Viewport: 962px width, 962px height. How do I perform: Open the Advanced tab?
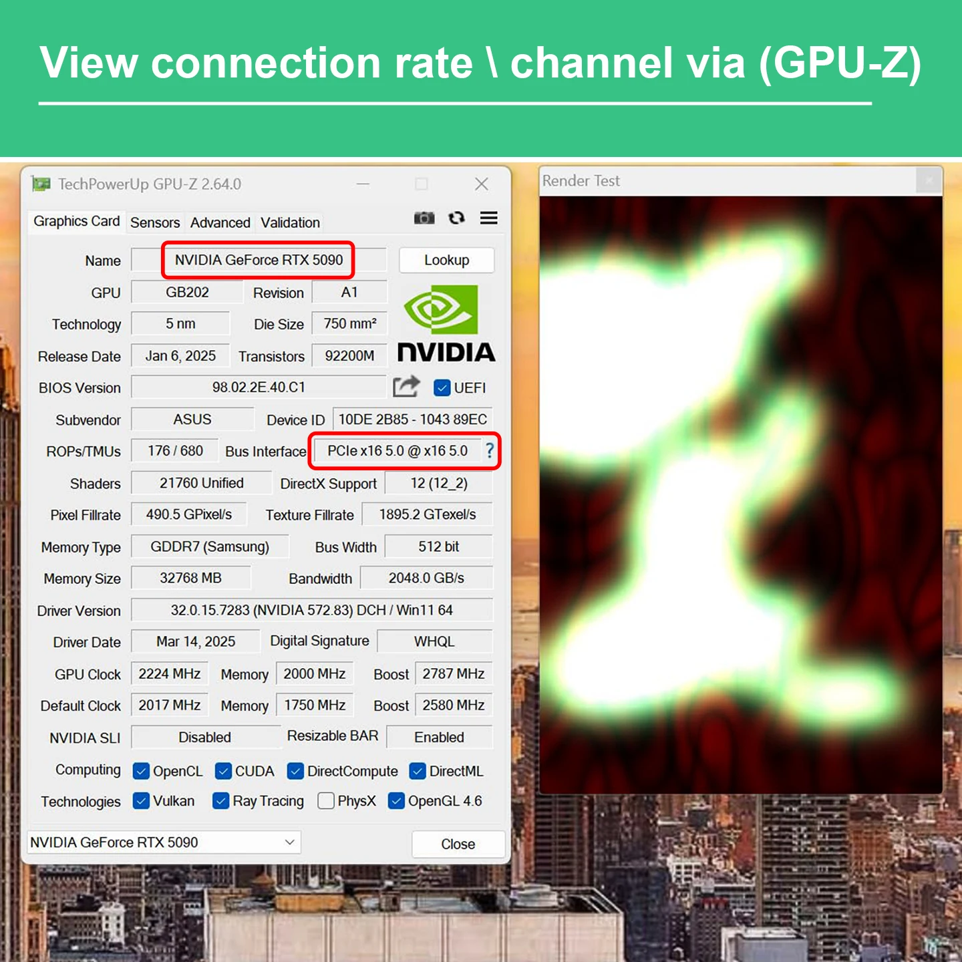(x=220, y=222)
